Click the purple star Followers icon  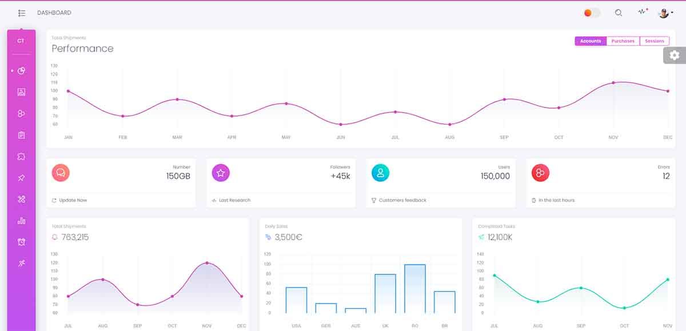221,173
